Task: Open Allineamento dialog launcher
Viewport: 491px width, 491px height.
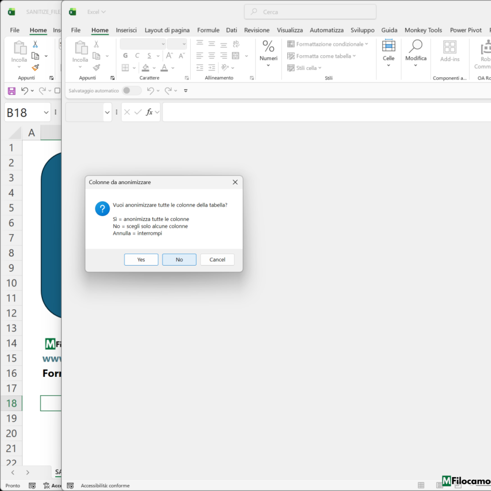Action: click(x=252, y=78)
